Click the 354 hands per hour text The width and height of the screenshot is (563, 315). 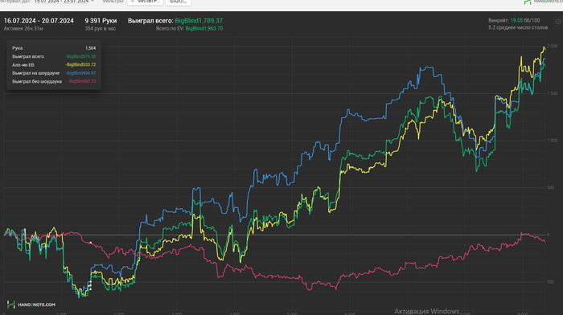(101, 29)
